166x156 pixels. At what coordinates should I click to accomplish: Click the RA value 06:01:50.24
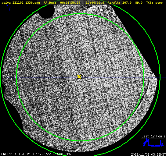coord(70,3)
